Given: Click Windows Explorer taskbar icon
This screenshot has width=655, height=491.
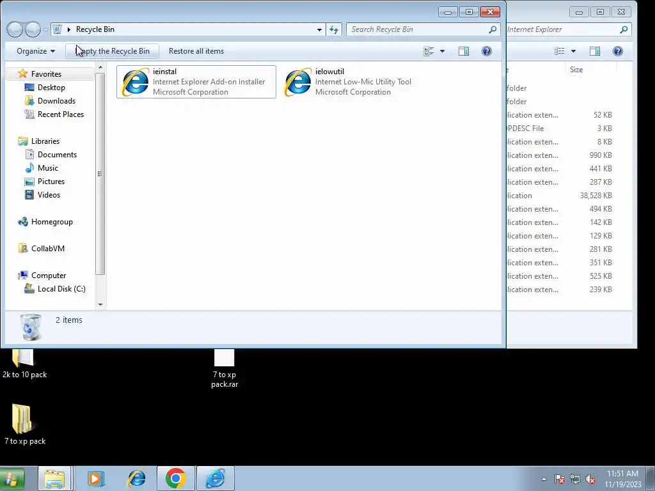Looking at the screenshot, I should point(54,478).
